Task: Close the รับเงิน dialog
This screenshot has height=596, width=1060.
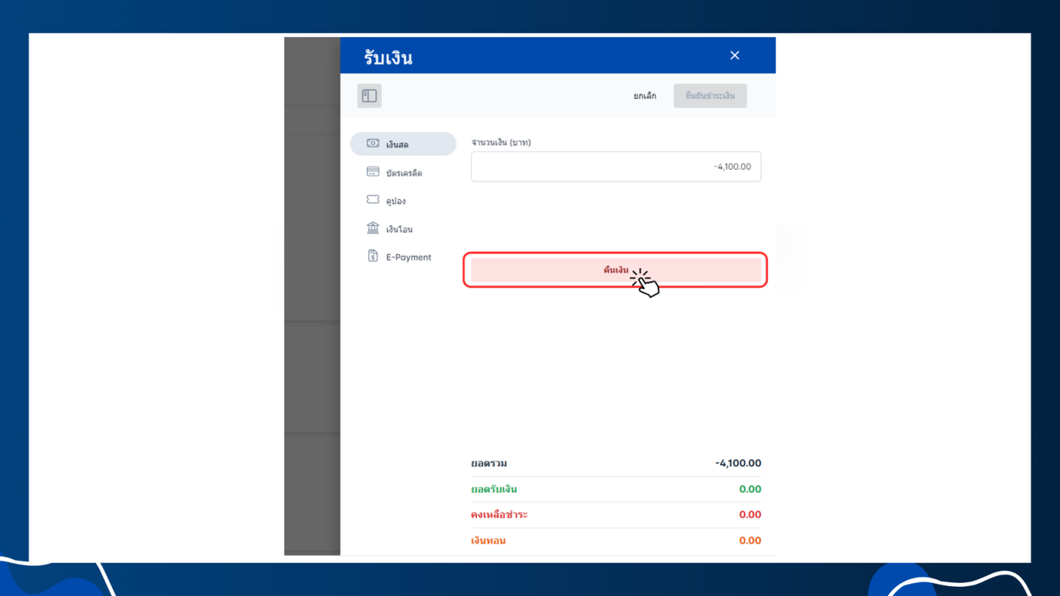Action: coord(734,55)
